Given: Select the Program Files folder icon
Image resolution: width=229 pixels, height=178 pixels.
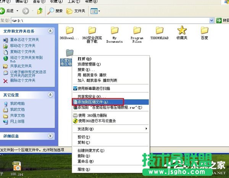Looking at the screenshot, I should (137, 31).
